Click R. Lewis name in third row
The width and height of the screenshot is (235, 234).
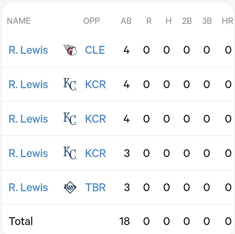(x=28, y=119)
